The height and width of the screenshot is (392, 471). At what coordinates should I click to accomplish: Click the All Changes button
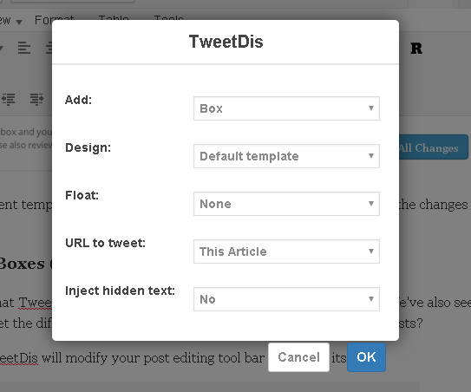[433, 147]
